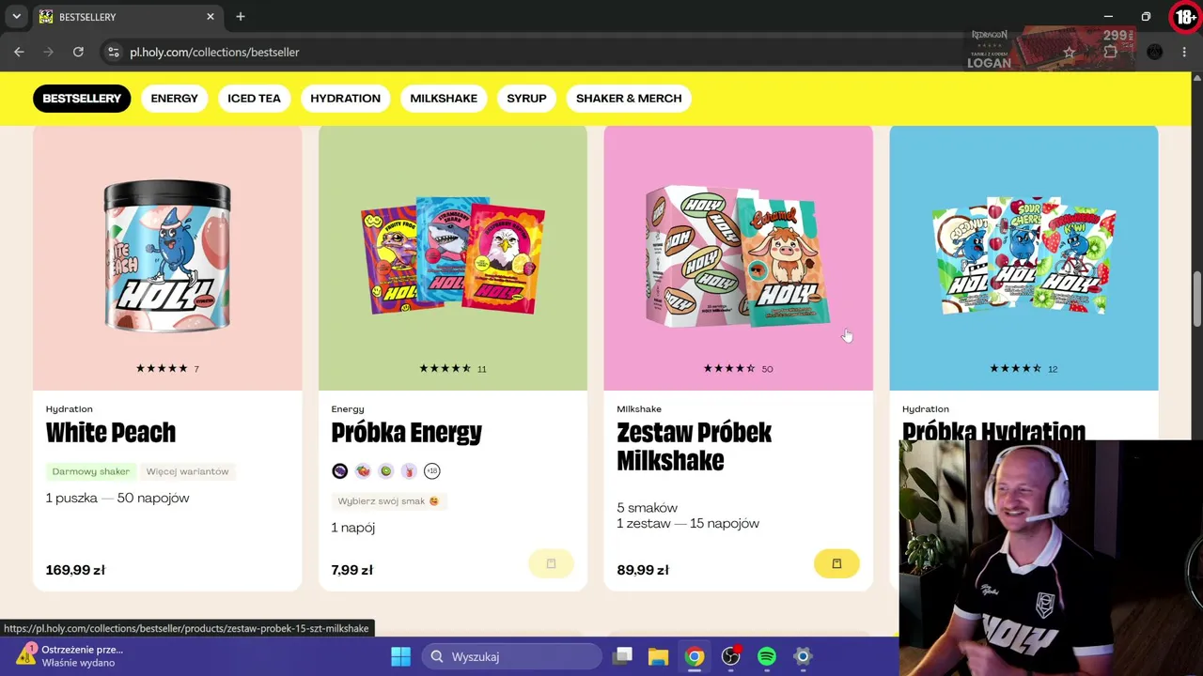This screenshot has width=1203, height=676.
Task: Open the White Peach product image
Action: click(167, 255)
